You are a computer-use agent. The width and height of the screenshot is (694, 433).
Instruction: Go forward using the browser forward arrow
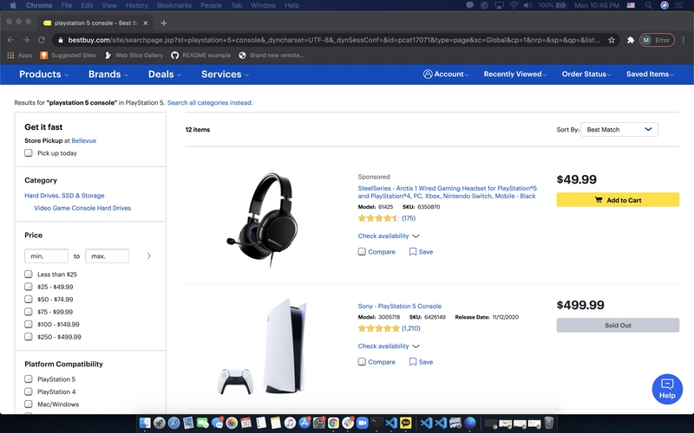pyautogui.click(x=26, y=40)
